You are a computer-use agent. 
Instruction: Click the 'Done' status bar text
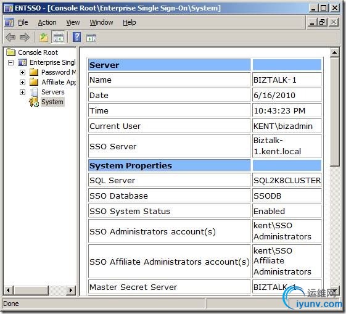click(11, 304)
